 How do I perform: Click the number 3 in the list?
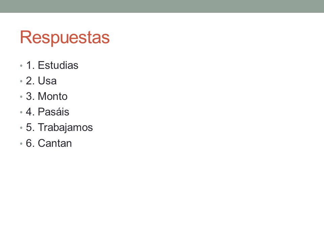click(29, 96)
